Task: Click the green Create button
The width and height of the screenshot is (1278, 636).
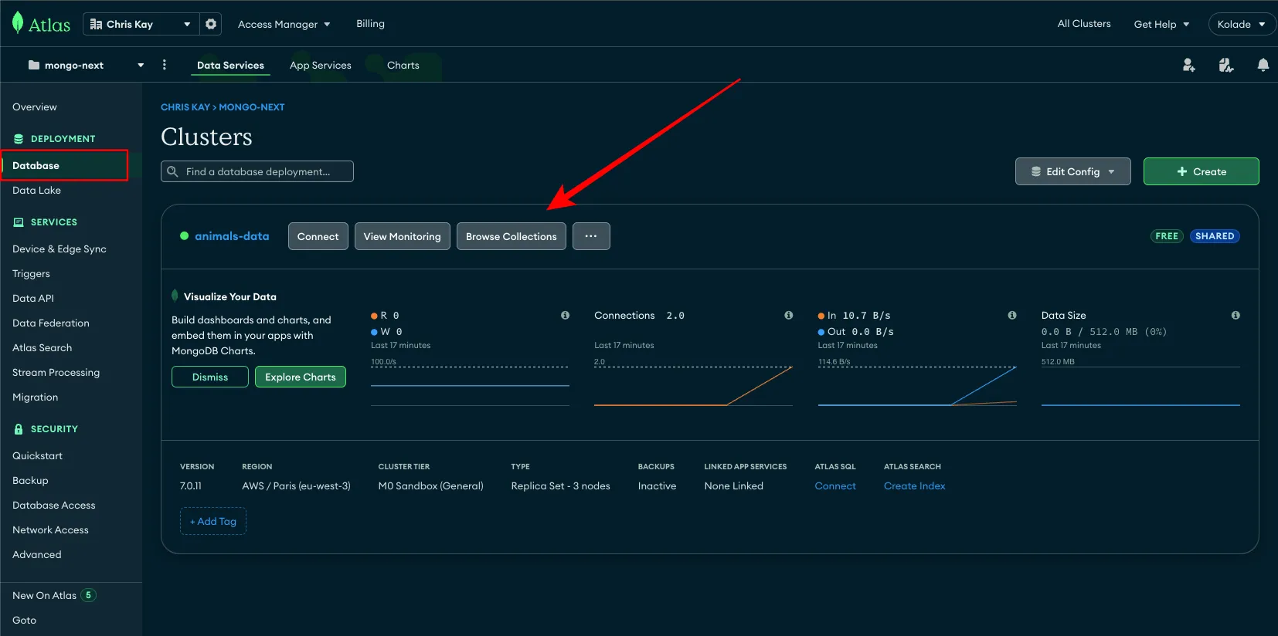Action: 1202,171
